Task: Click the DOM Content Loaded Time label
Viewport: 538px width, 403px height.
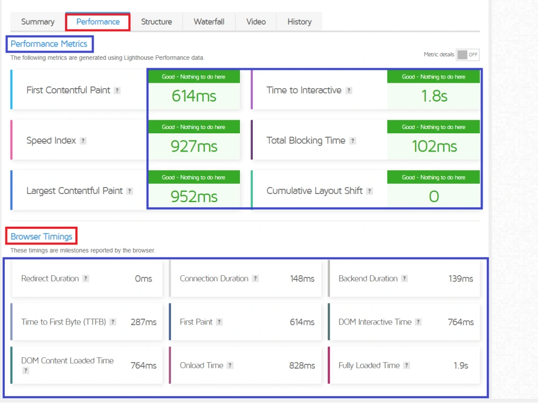Action: point(67,361)
